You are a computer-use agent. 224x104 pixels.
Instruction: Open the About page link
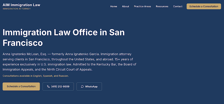(x=125, y=6)
